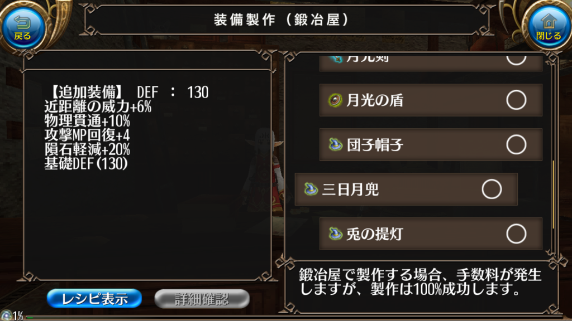Open the 月光の盾 recipe entry
The width and height of the screenshot is (572, 321).
pyautogui.click(x=431, y=100)
